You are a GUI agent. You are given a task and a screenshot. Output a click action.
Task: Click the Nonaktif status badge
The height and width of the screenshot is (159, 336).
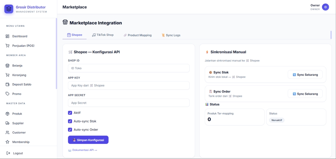pyautogui.click(x=276, y=120)
